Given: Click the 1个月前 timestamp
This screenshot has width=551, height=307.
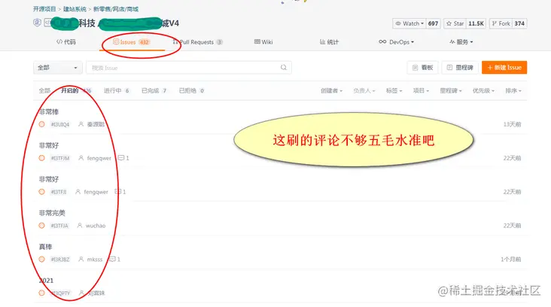Looking at the screenshot, I should tap(511, 260).
